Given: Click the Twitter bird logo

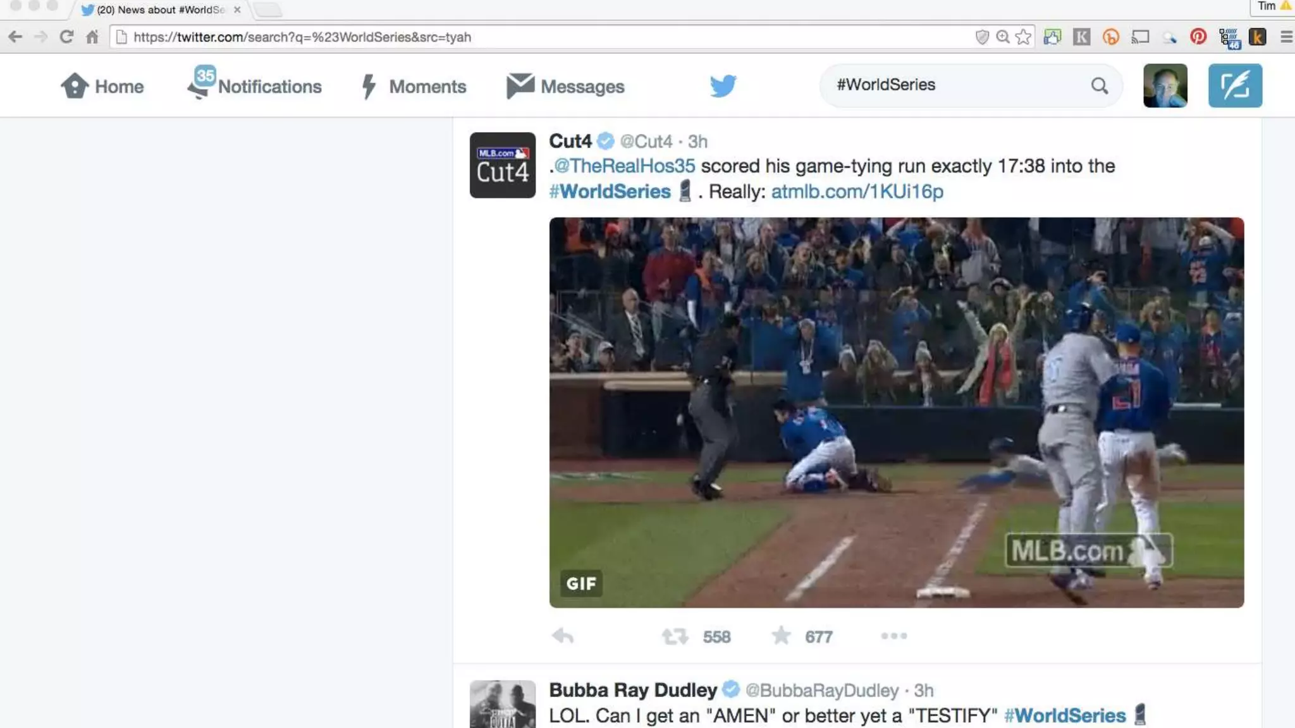Looking at the screenshot, I should click(723, 85).
